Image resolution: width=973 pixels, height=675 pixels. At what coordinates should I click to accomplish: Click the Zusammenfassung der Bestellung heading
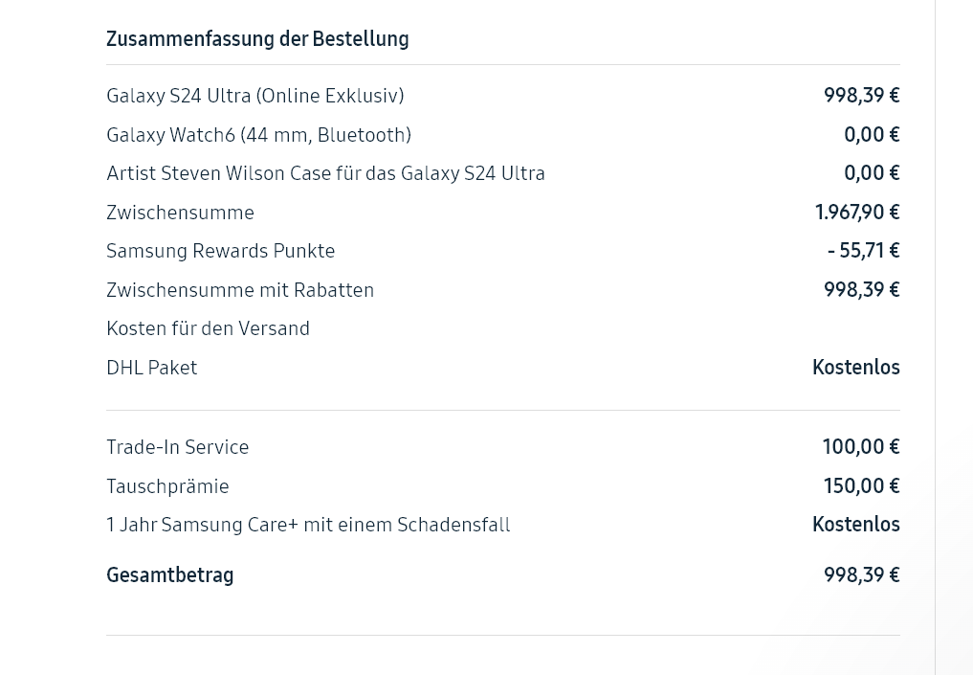tap(257, 39)
